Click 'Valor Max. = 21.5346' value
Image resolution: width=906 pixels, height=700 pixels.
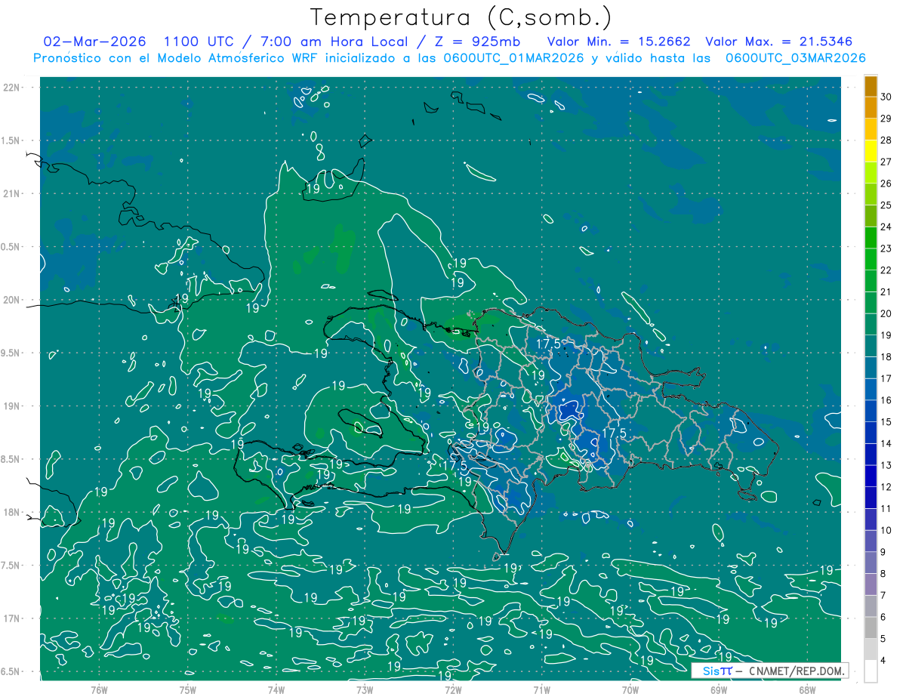(778, 42)
